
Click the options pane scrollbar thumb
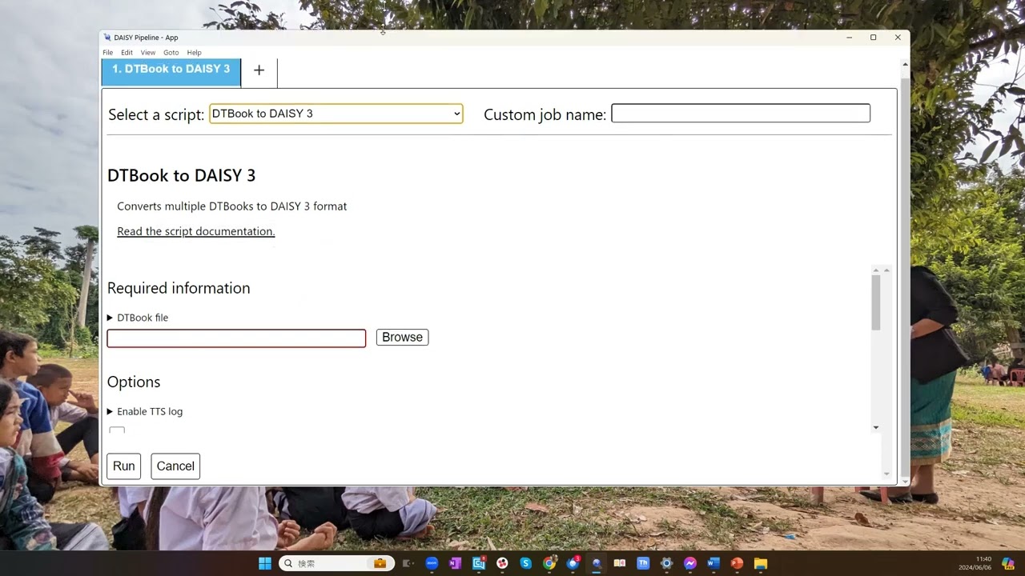pyautogui.click(x=876, y=302)
